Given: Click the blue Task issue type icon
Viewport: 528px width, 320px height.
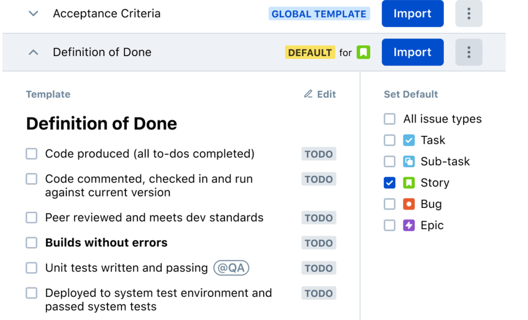Looking at the screenshot, I should click(409, 140).
